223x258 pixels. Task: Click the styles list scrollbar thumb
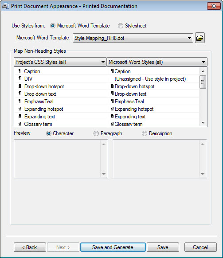pos(203,82)
